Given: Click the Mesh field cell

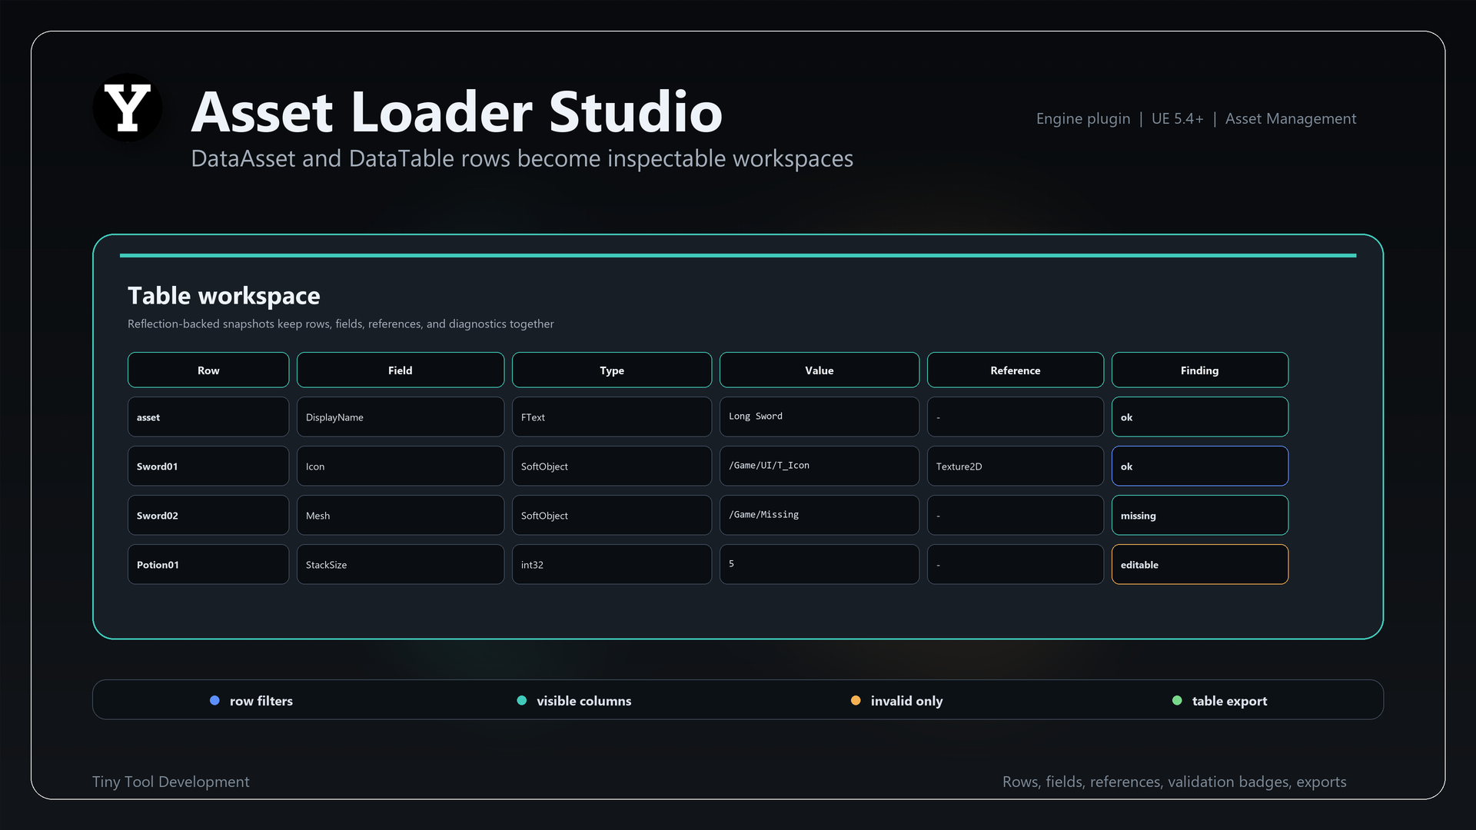Looking at the screenshot, I should [x=401, y=515].
